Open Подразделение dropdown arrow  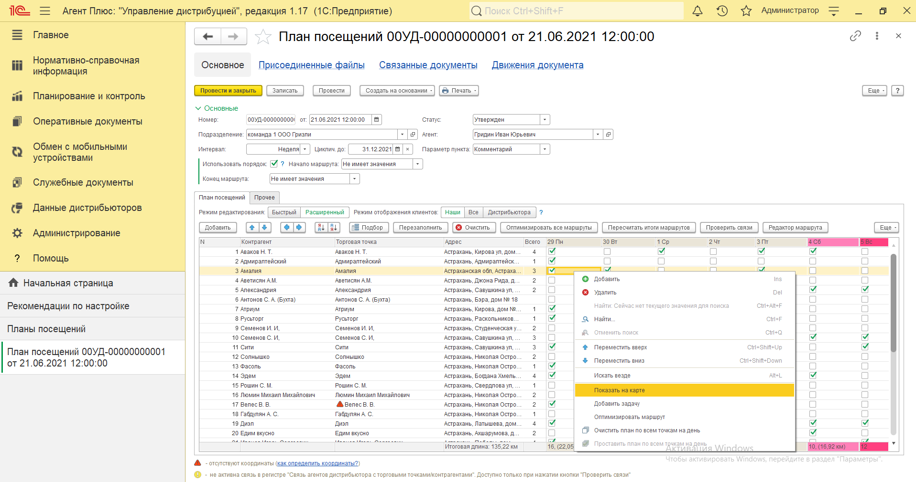(403, 135)
